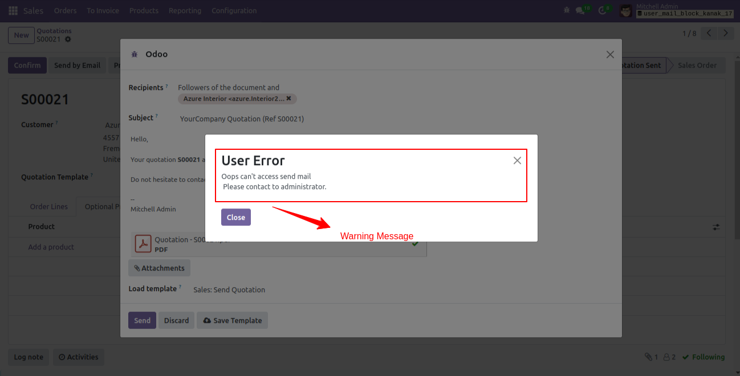Viewport: 740px width, 376px height.
Task: Close the User Error popup with X
Action: pos(517,161)
